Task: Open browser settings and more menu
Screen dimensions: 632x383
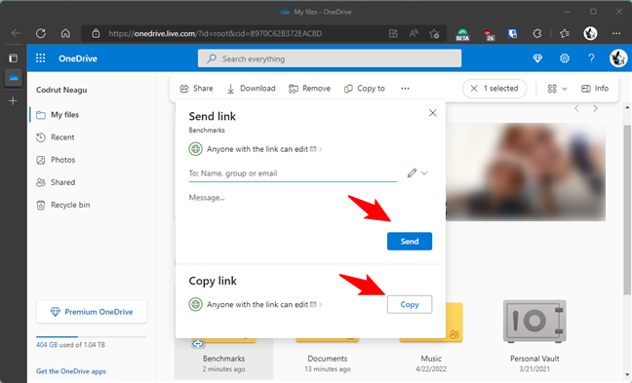Action: coord(616,33)
